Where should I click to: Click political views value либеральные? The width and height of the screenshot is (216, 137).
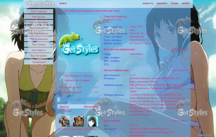pyautogui.click(x=137, y=37)
